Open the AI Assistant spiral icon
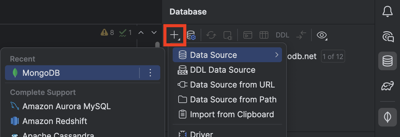The height and width of the screenshot is (137, 400). (x=388, y=37)
